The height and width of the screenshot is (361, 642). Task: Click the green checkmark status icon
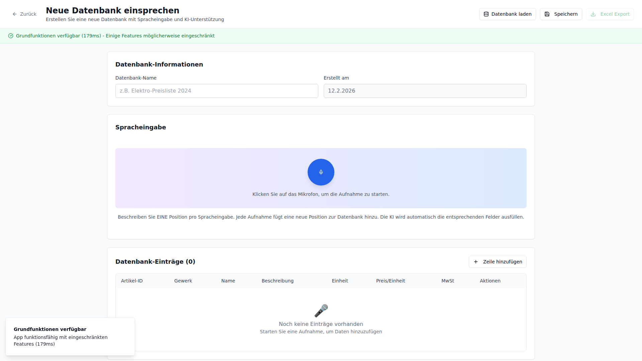pyautogui.click(x=11, y=36)
